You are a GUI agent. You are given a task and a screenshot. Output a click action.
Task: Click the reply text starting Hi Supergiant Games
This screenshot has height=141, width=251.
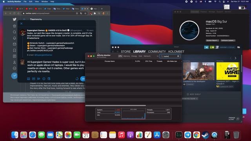(56, 67)
